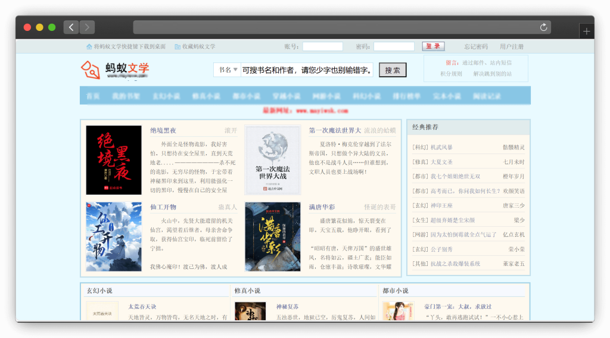
Task: Open the 第一次魔法世界大 title link
Action: 335,130
